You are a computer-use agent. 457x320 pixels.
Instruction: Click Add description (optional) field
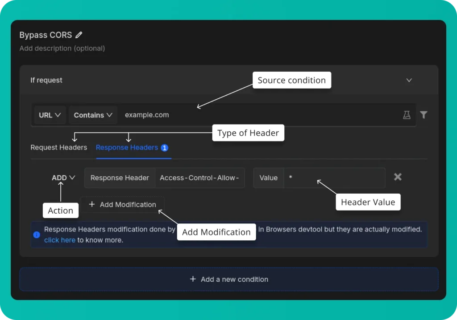coord(62,48)
